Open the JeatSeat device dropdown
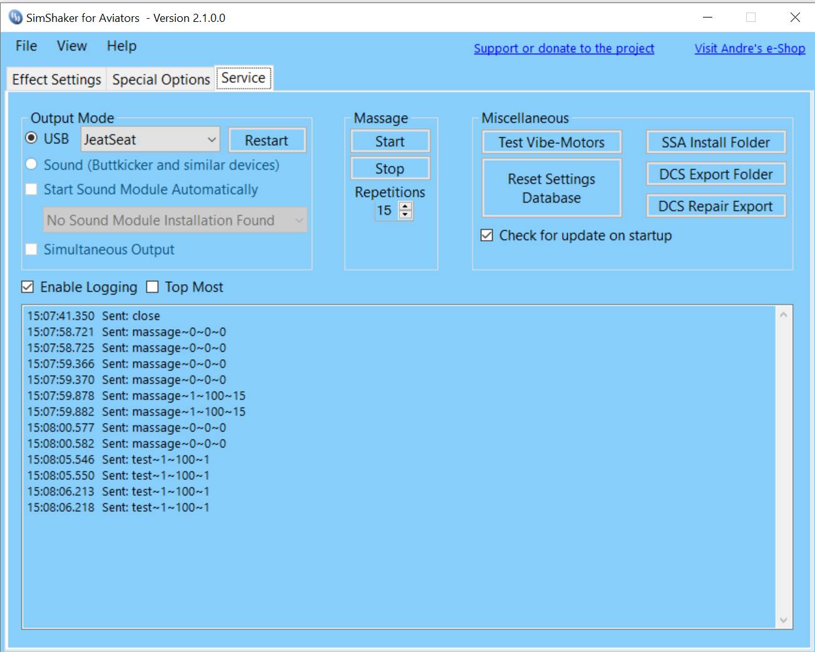This screenshot has height=652, width=815. (x=212, y=140)
